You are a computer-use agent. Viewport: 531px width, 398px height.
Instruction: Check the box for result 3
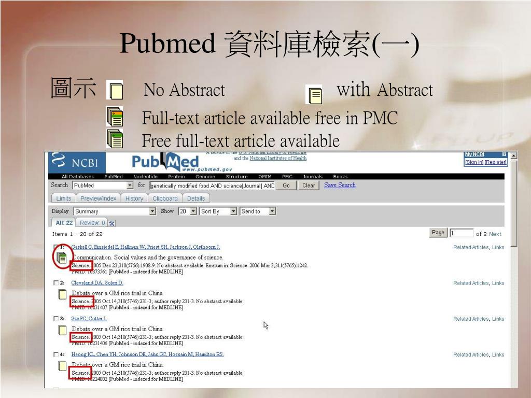coord(56,319)
